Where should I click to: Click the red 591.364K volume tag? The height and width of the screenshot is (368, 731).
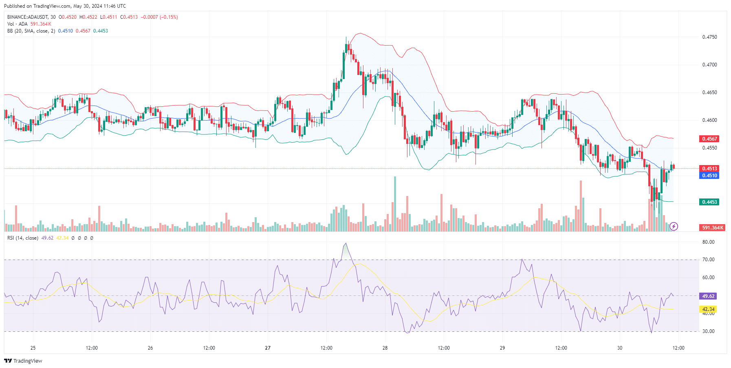click(712, 228)
